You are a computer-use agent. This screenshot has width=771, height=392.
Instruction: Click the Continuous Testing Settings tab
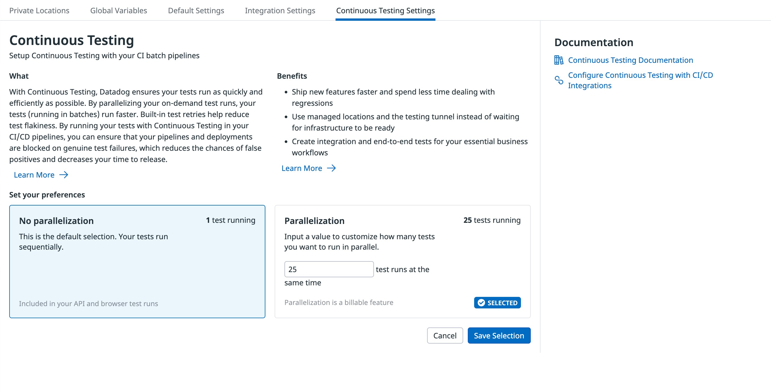385,10
